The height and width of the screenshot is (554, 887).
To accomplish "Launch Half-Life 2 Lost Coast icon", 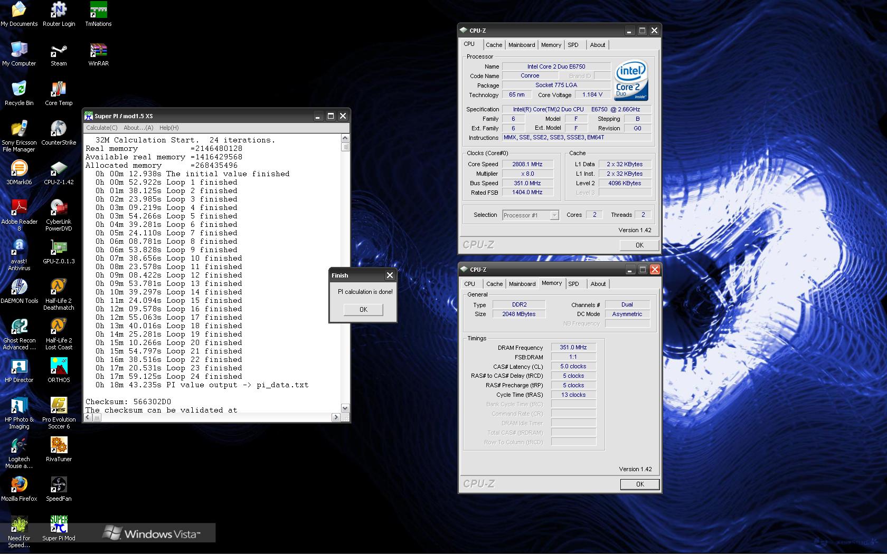I will click(59, 334).
